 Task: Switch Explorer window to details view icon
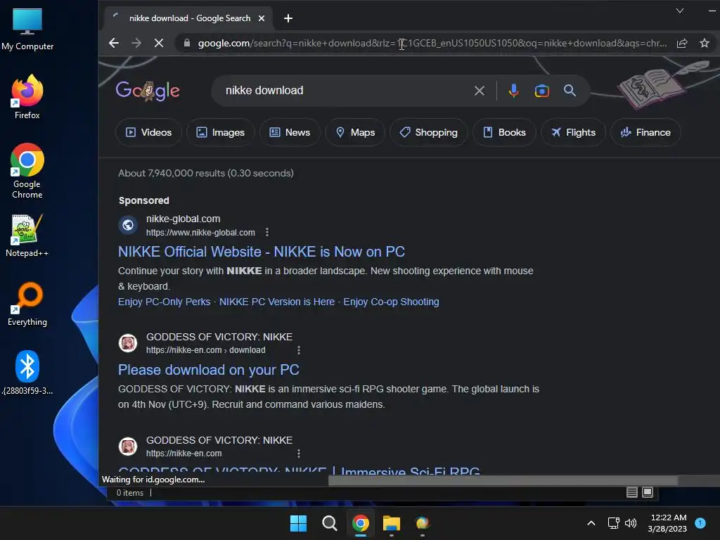pyautogui.click(x=632, y=492)
